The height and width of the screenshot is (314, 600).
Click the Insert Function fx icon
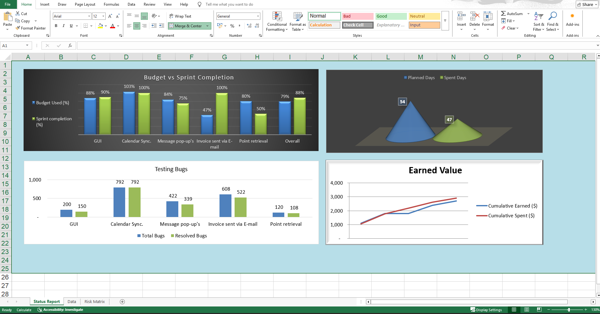click(x=70, y=46)
